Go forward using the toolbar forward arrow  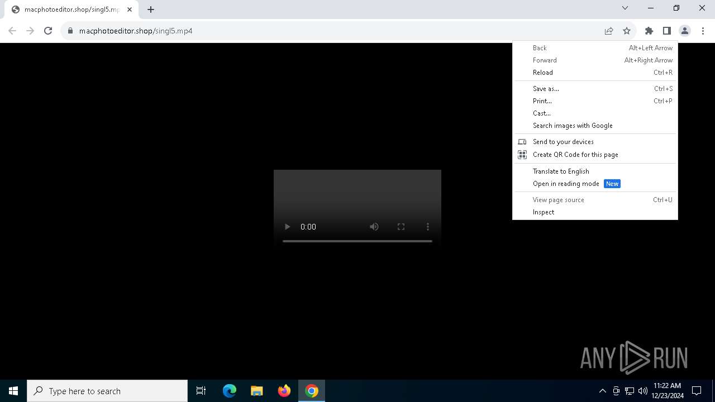pyautogui.click(x=30, y=31)
